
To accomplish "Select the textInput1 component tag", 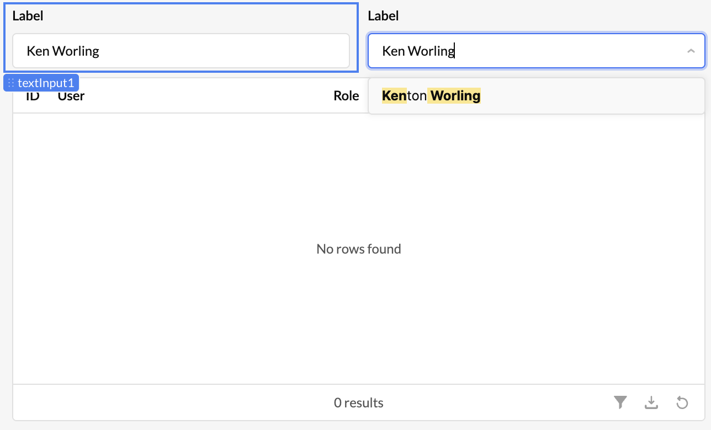I will coord(46,83).
